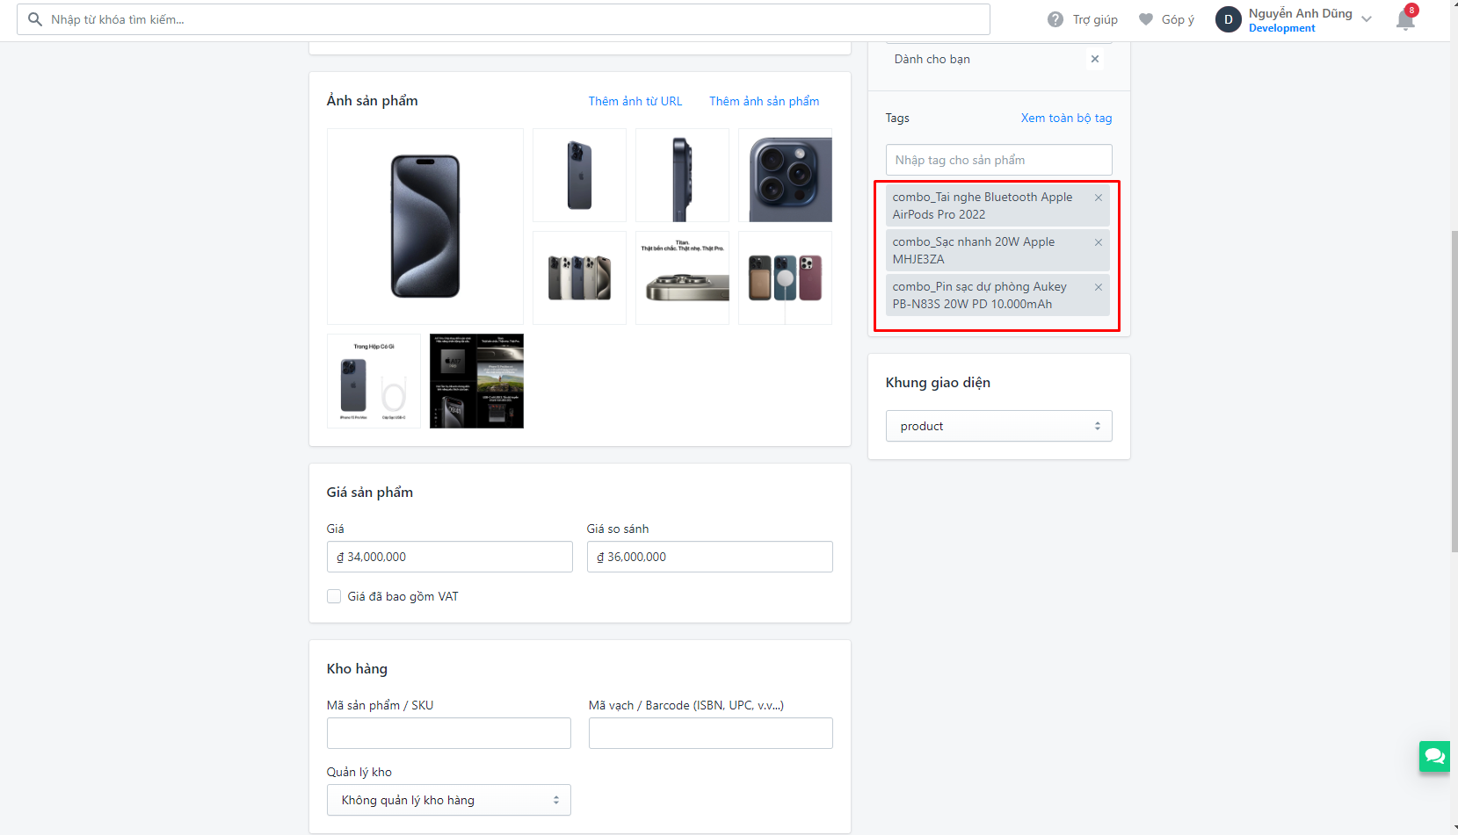Viewport: 1458px width, 835px height.
Task: Click the Mã sản phẩm / SKU field
Action: 449,733
